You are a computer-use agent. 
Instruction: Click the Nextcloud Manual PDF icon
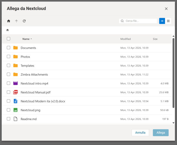[x=16, y=92]
